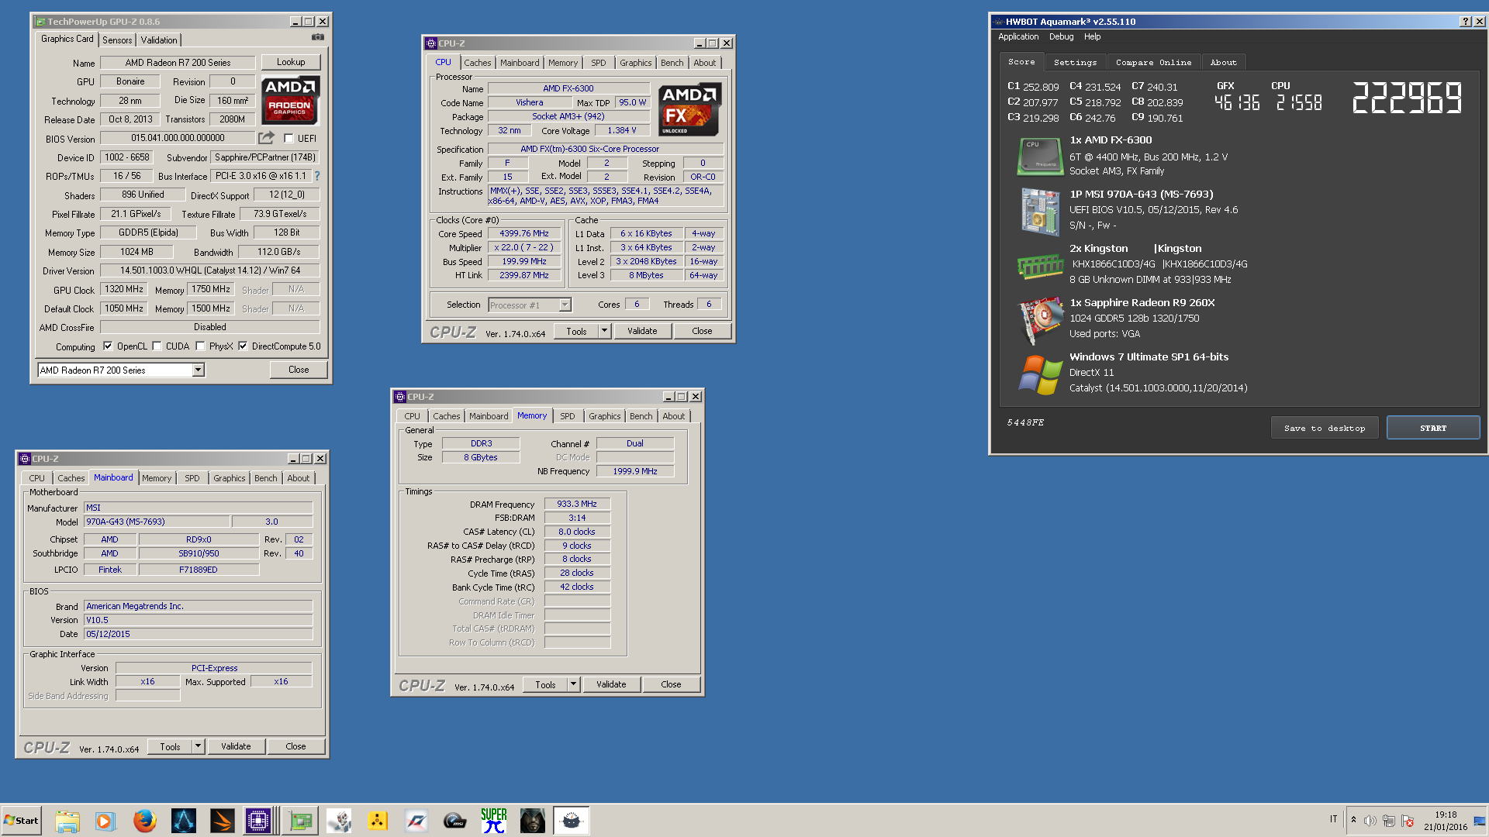Viewport: 1489px width, 837px height.
Task: Open the Caches tab in CPU-Z CPU window
Action: 478,63
